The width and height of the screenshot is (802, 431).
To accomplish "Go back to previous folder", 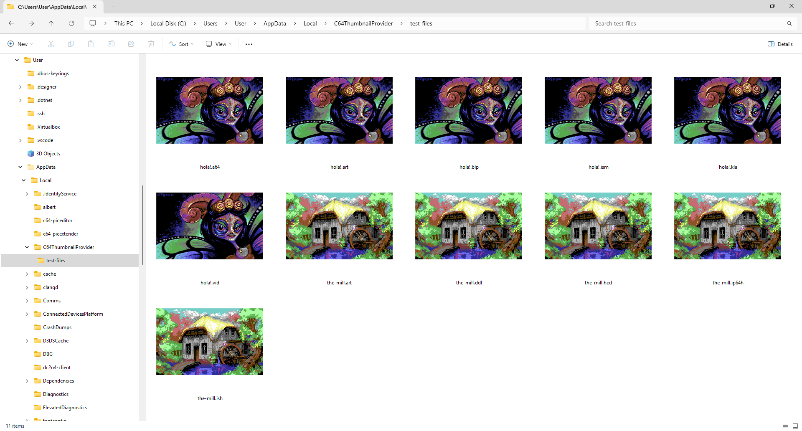I will tap(11, 23).
